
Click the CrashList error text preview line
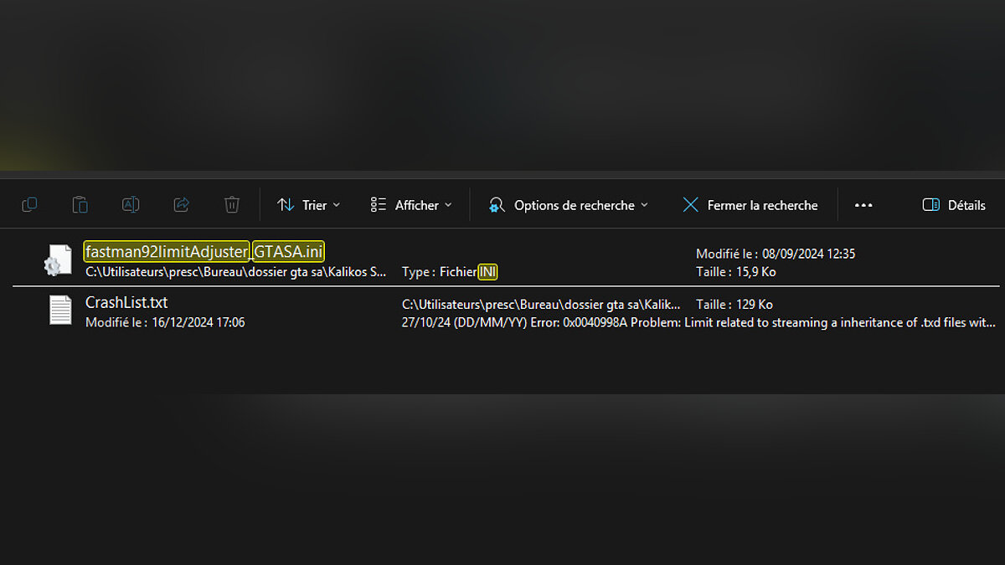(698, 322)
